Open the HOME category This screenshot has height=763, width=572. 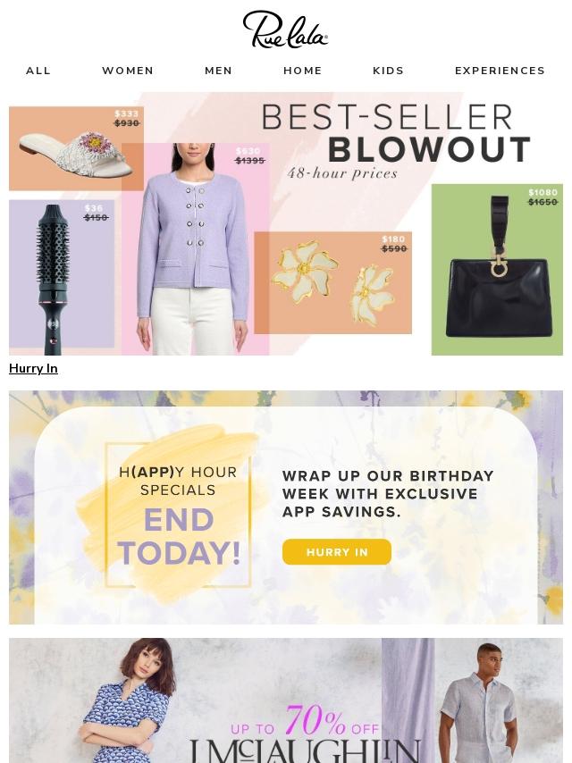303,71
